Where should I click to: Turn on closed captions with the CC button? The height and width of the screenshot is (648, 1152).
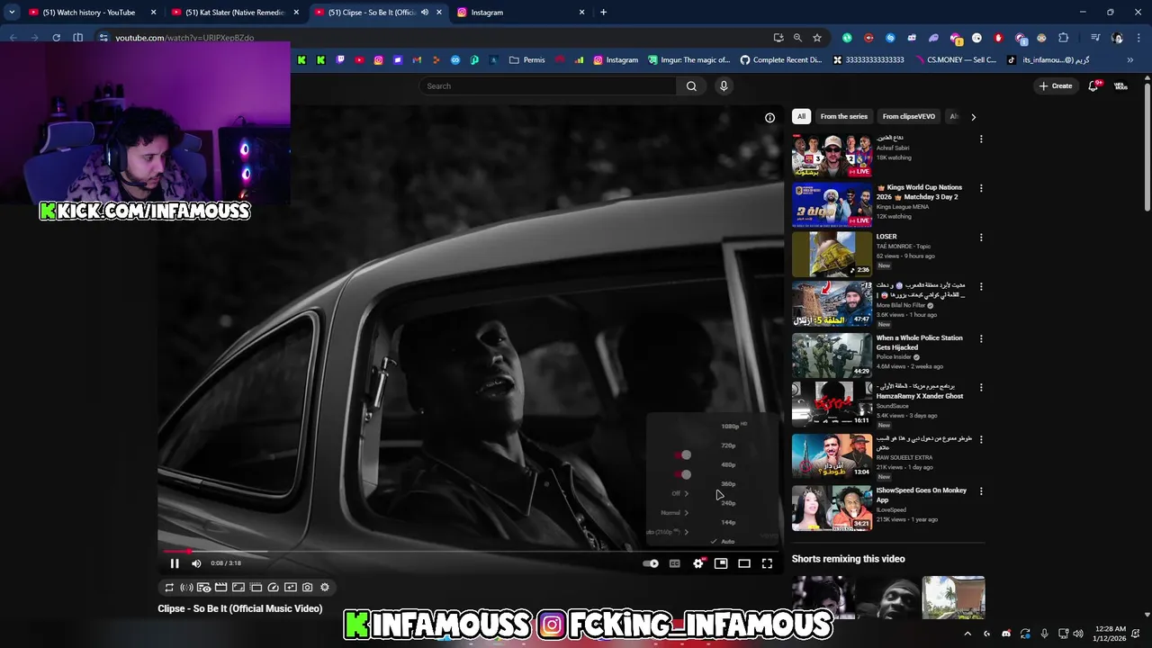(x=674, y=563)
